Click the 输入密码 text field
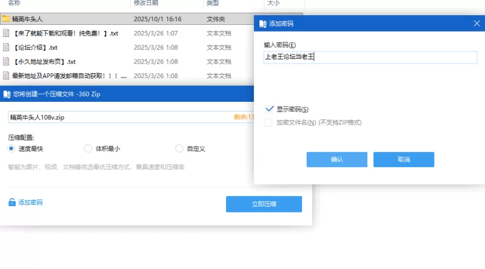Screen dimensions: 485x269 [x=370, y=58]
